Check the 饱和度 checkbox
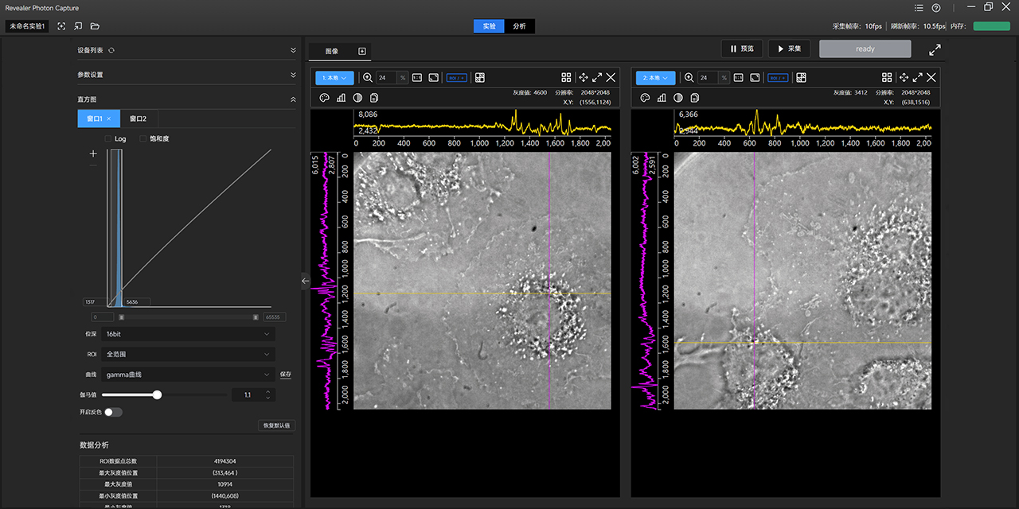 pyautogui.click(x=143, y=138)
